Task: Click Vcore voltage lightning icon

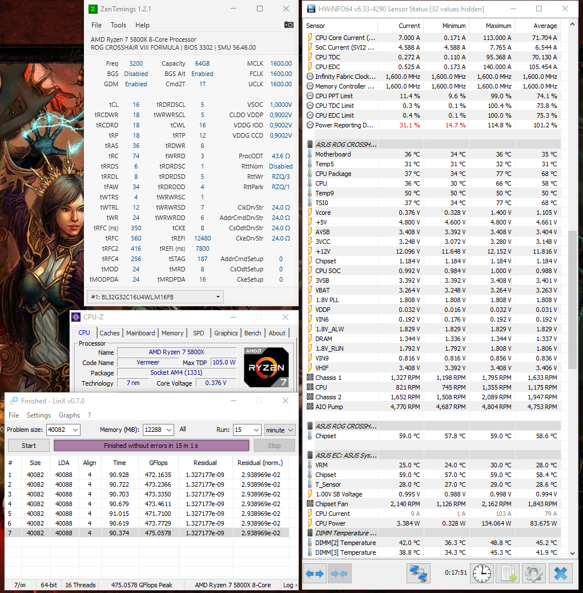Action: coord(310,213)
